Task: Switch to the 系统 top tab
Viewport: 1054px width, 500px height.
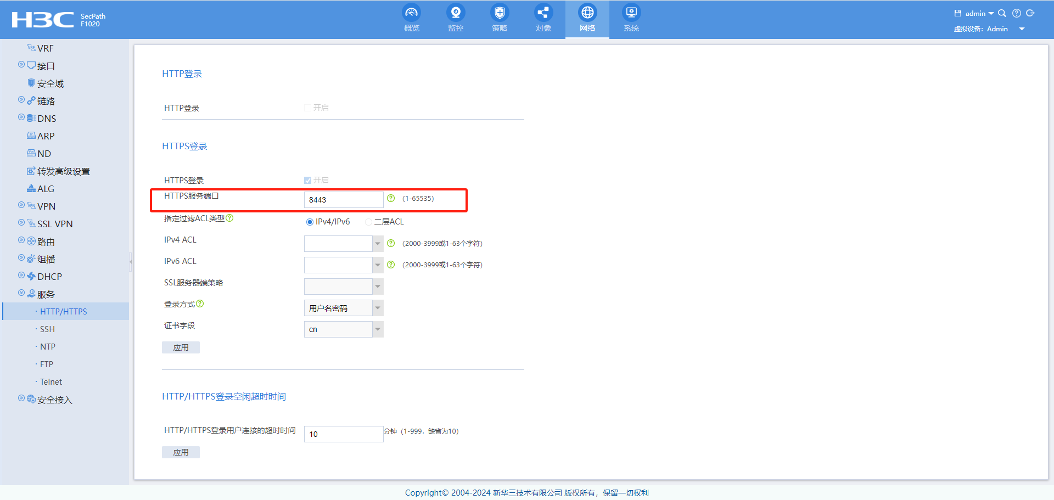Action: click(631, 19)
